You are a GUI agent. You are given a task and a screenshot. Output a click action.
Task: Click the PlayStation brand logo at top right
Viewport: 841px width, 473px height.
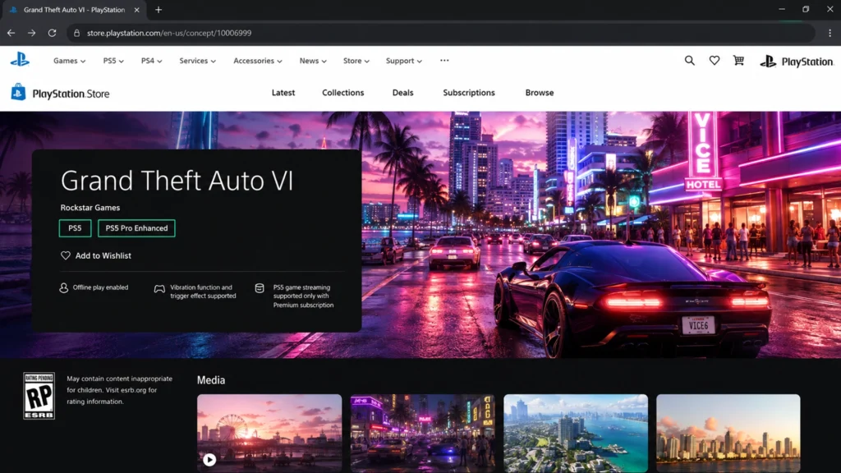[x=797, y=62]
